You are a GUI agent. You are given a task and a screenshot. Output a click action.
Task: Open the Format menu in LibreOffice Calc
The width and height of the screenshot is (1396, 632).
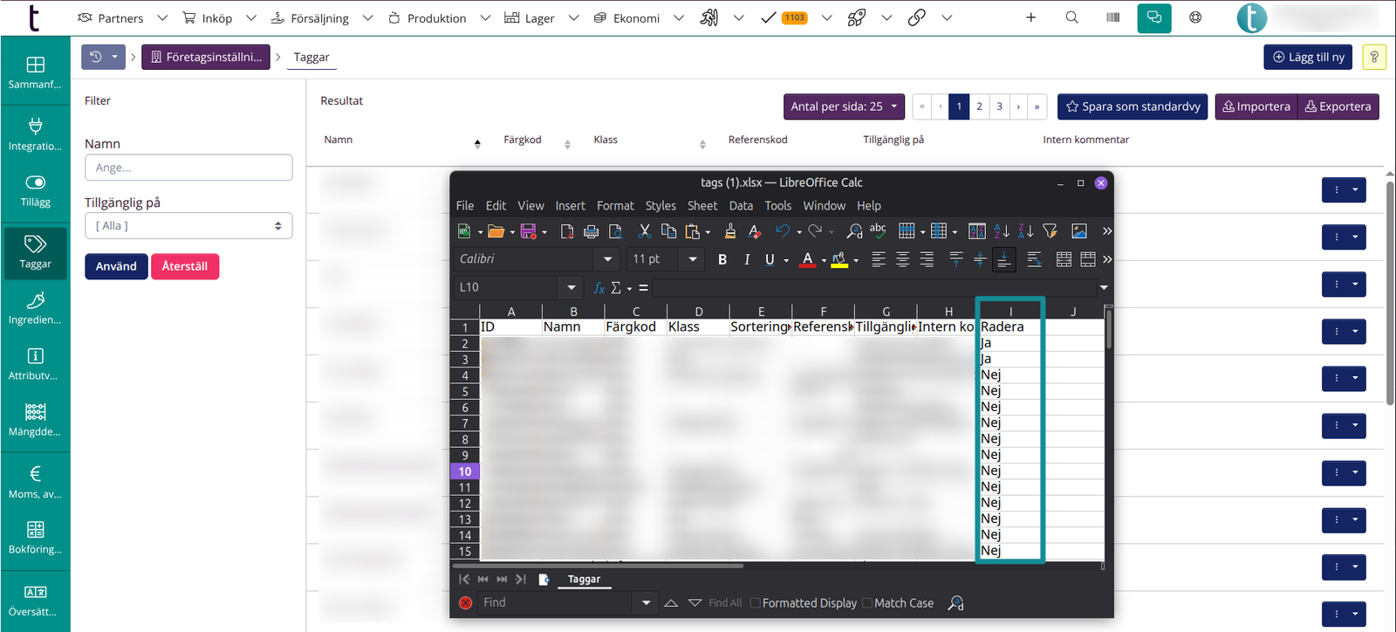coord(615,206)
